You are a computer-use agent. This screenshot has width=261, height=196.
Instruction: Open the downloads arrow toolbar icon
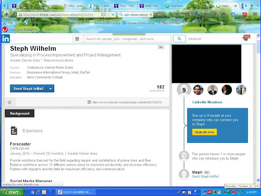point(196,15)
